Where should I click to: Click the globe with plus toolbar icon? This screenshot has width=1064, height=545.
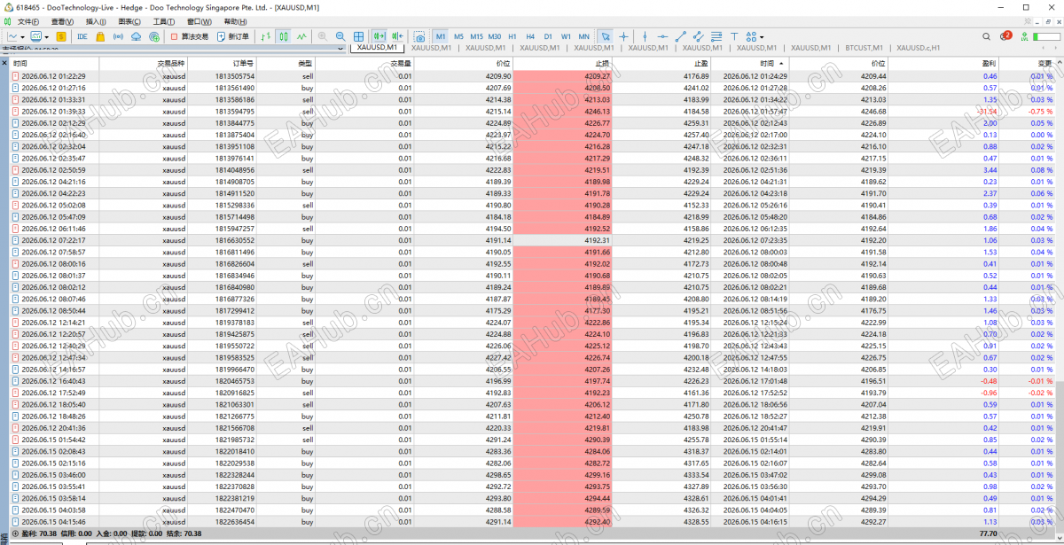(154, 36)
